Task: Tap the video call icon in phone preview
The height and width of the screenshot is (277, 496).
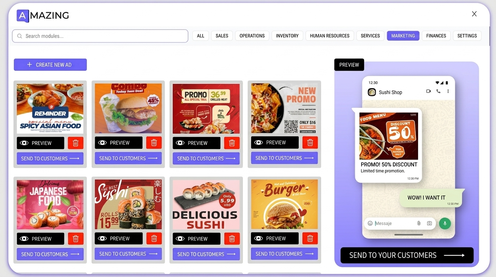Action: pyautogui.click(x=429, y=91)
